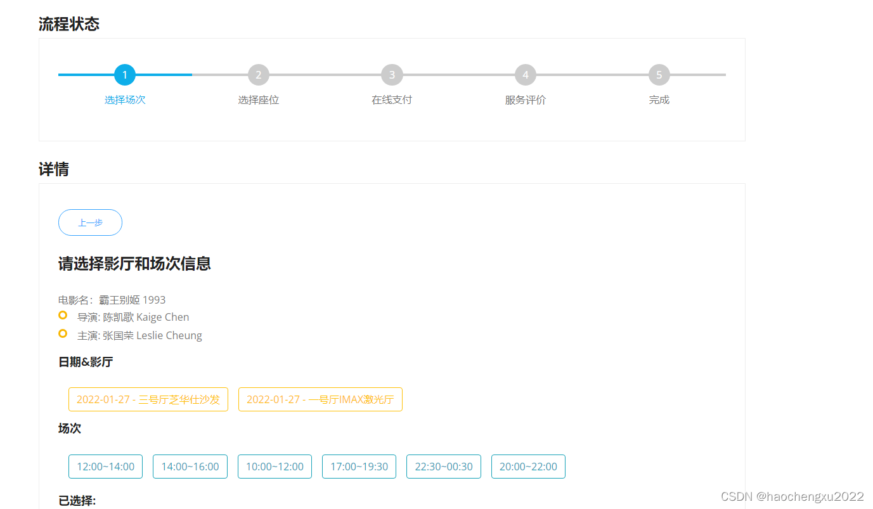Click the bullet icon beside 导演
The width and height of the screenshot is (873, 509).
63,315
